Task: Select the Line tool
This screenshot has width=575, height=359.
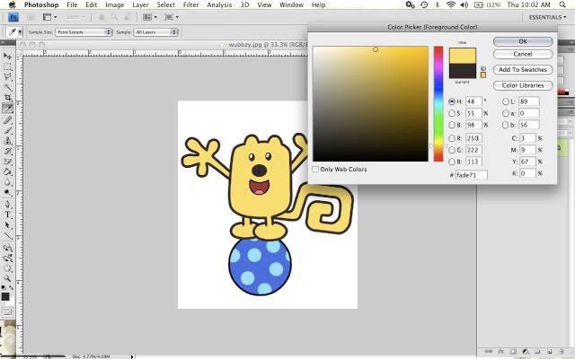Action: tap(7, 235)
